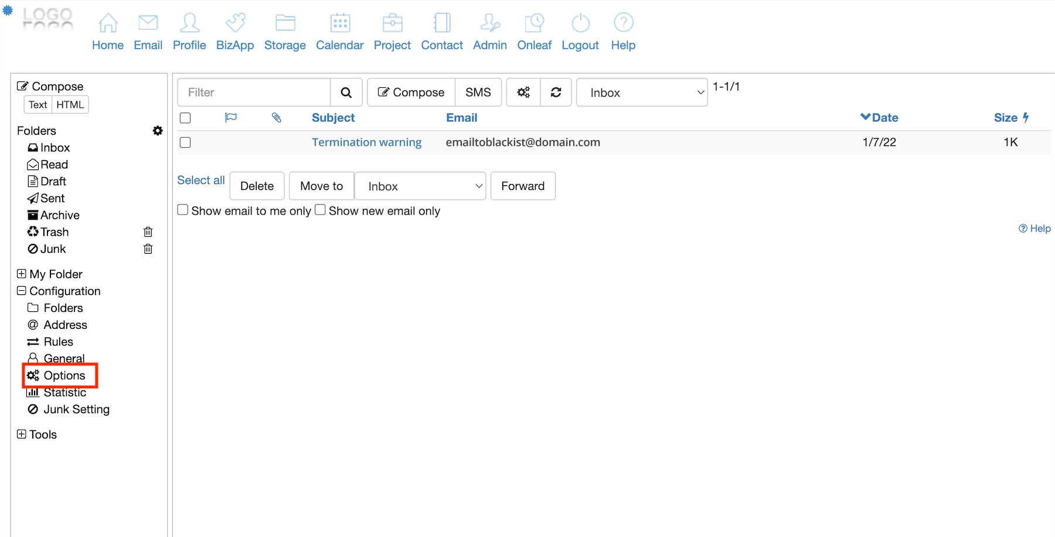Click the Storage folder icon in the top bar
1055x537 pixels.
(285, 23)
